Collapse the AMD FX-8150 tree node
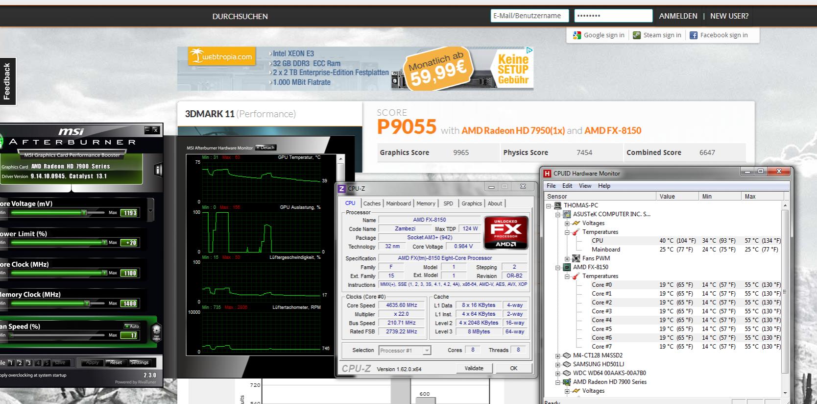Screen dimensions: 817x404 (558, 267)
